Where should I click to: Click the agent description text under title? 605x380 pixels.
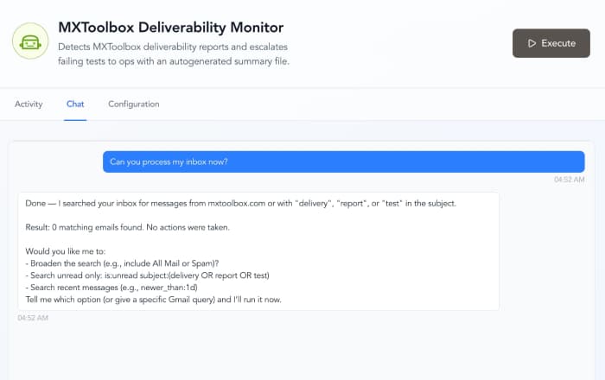[x=173, y=54]
